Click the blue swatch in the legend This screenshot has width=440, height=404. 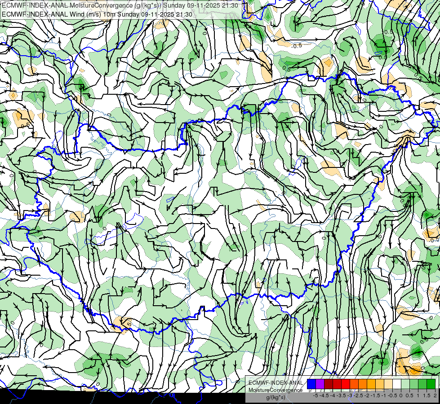click(311, 384)
